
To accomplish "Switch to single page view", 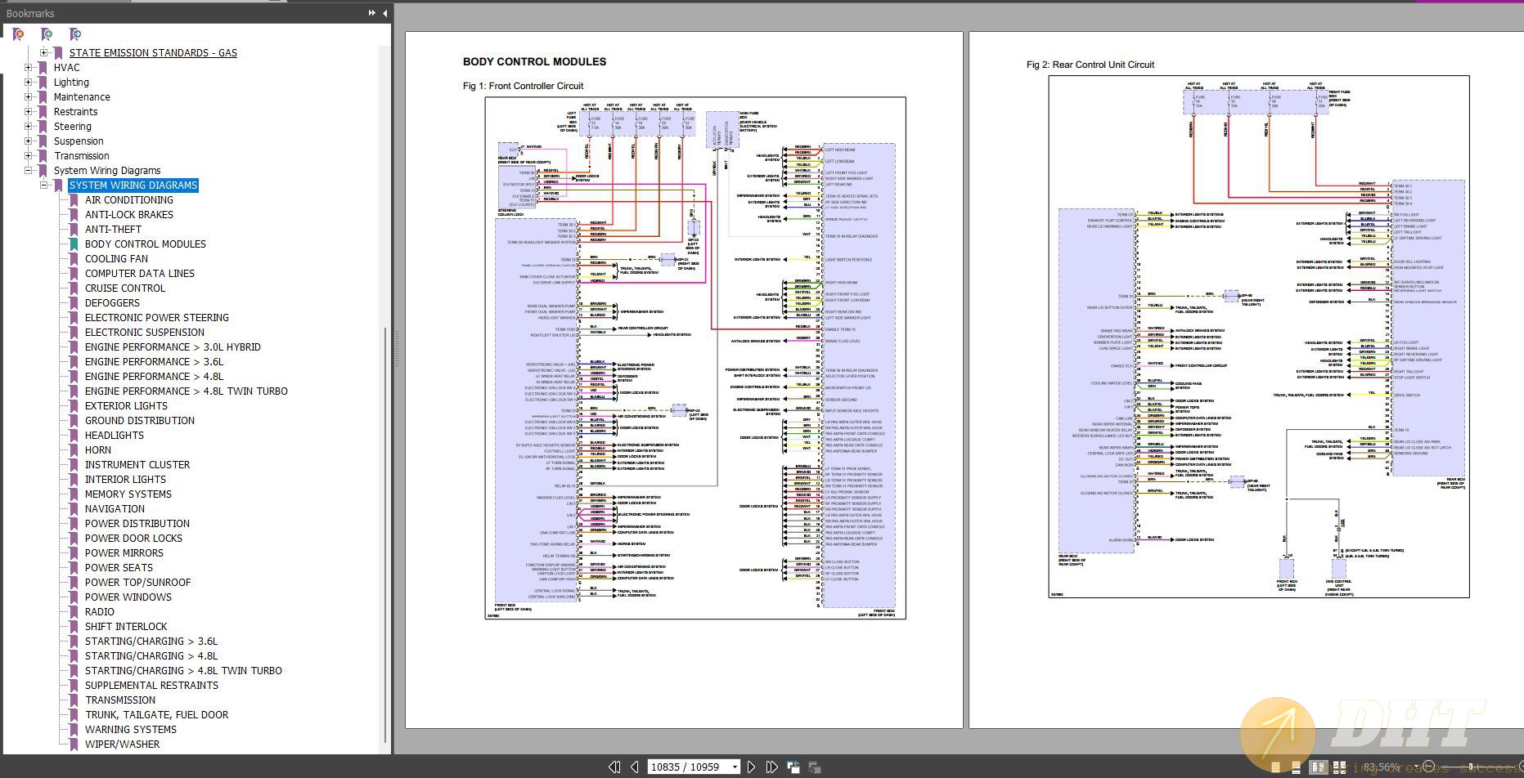I will click(x=1275, y=767).
